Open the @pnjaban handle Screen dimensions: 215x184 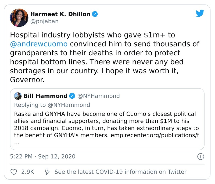tap(44, 21)
